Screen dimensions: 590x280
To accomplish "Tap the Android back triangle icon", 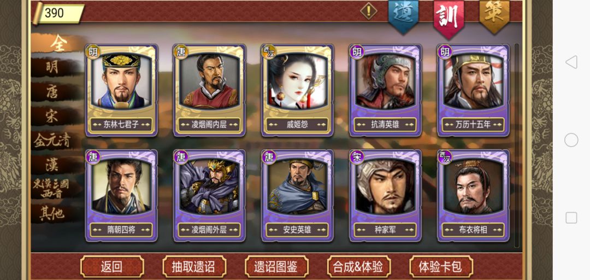I will [571, 62].
